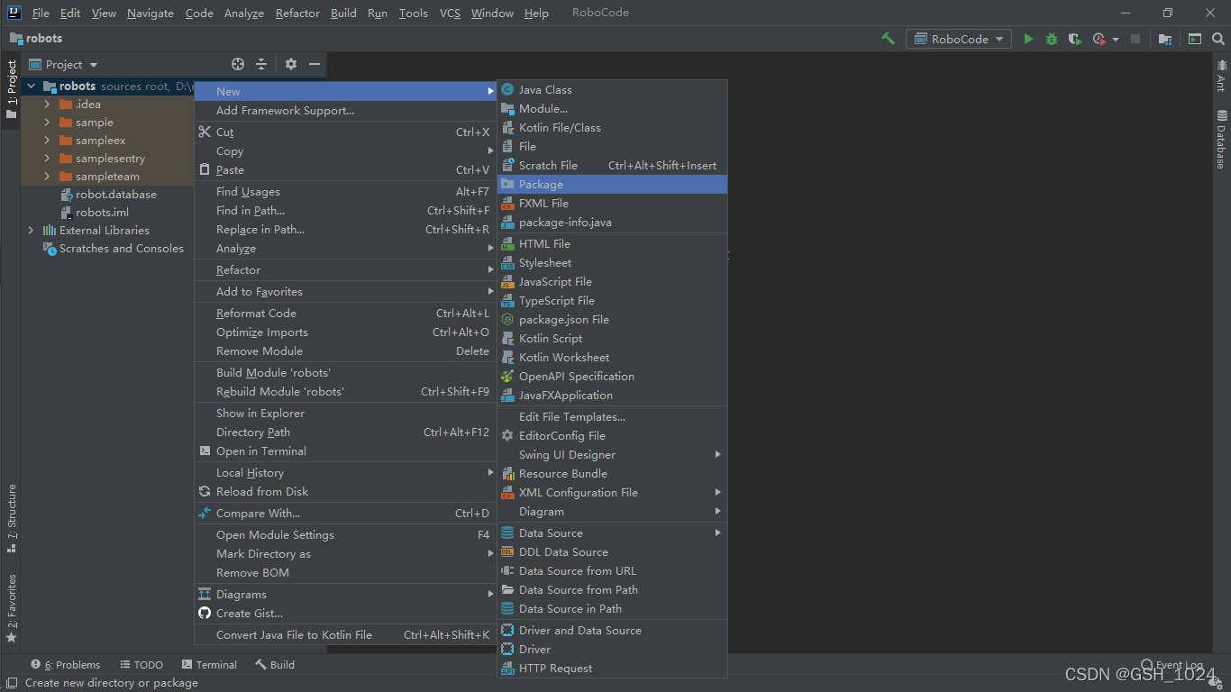Create HTML File from submenu

(x=613, y=243)
